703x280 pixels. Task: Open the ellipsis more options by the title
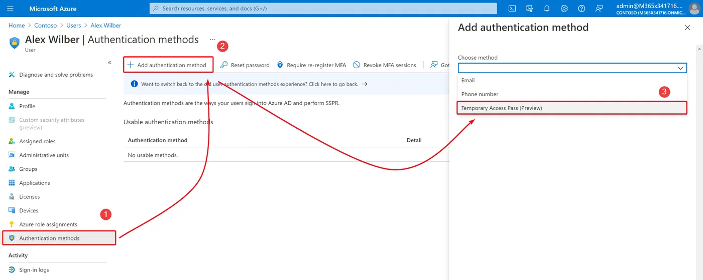click(212, 39)
